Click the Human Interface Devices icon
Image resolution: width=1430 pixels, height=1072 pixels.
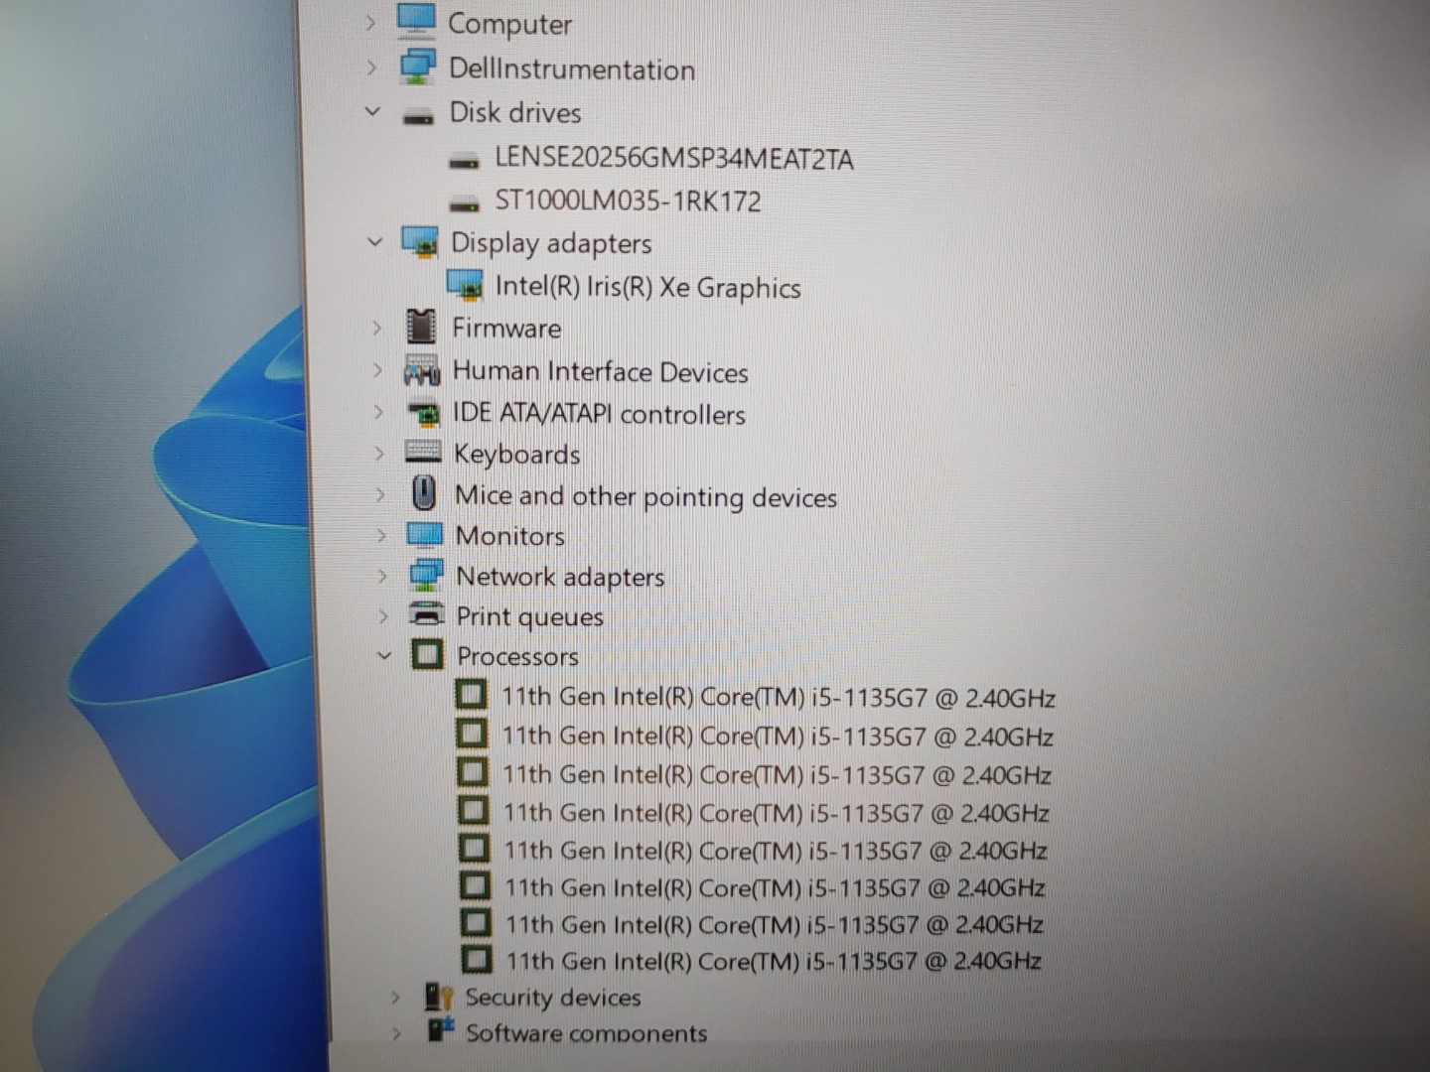422,371
